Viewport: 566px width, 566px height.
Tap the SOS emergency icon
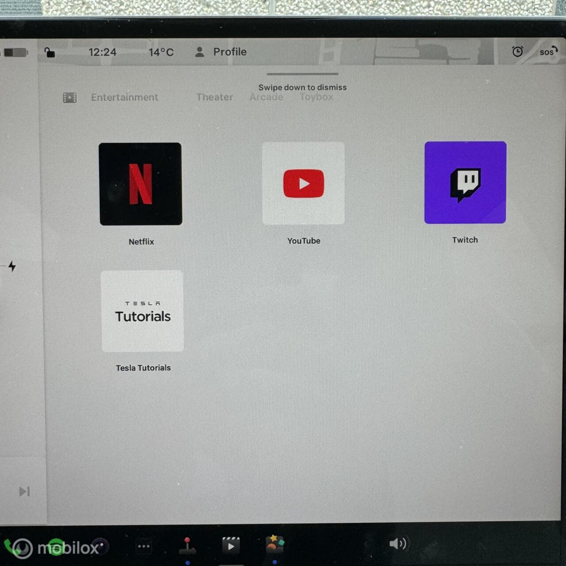click(x=548, y=51)
